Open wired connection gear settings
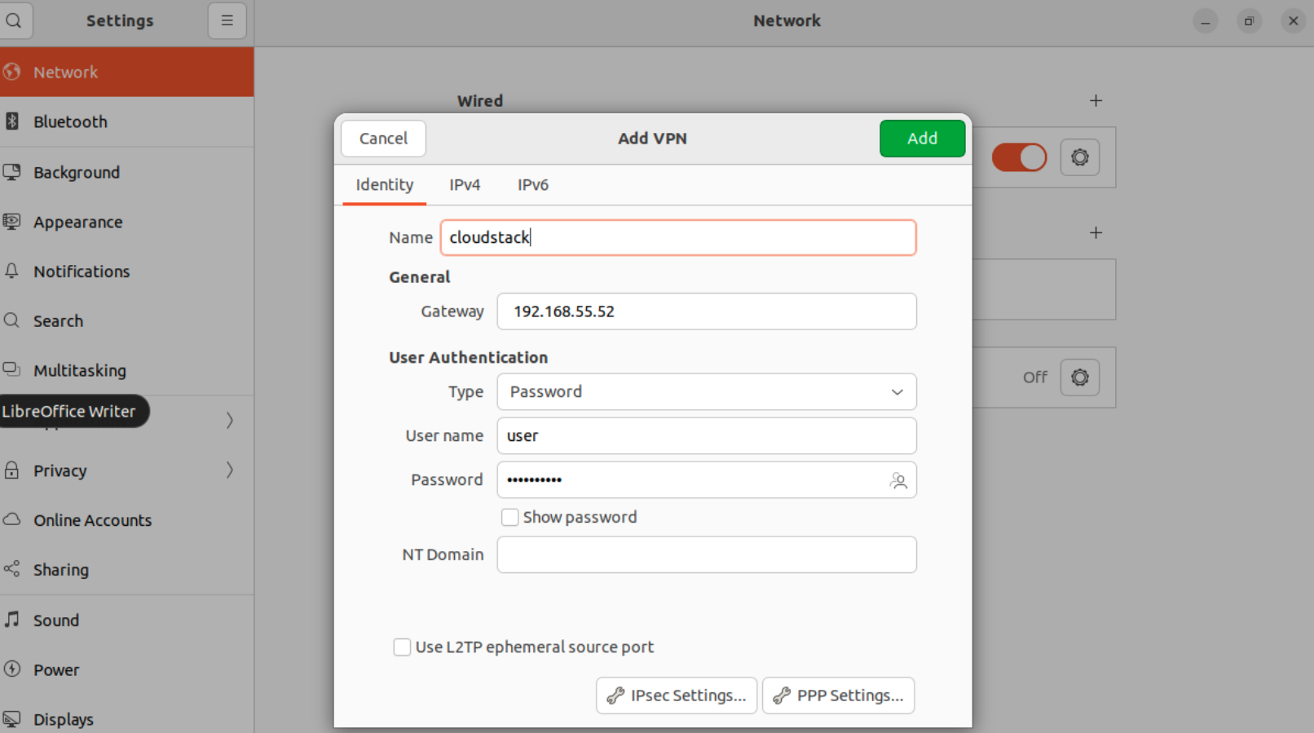This screenshot has height=733, width=1314. tap(1079, 157)
